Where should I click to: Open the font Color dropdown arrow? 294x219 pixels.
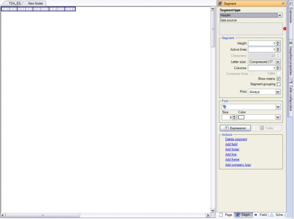tap(277, 117)
